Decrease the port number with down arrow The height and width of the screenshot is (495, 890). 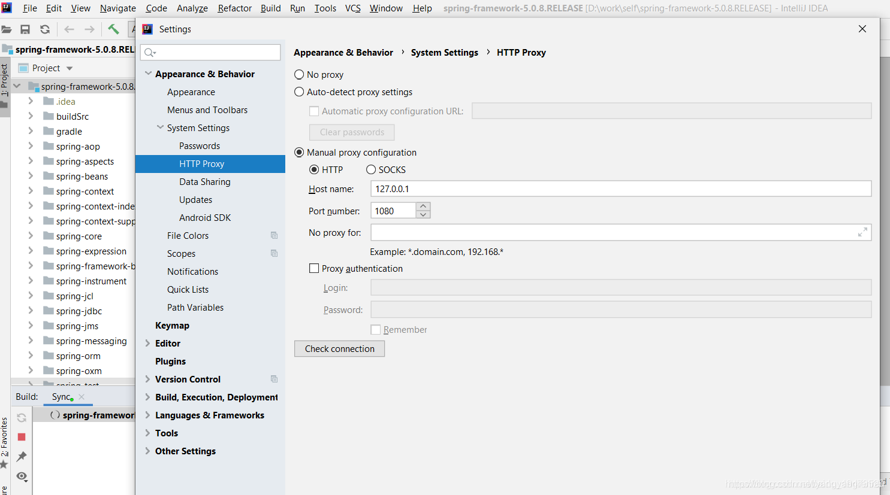coord(423,214)
